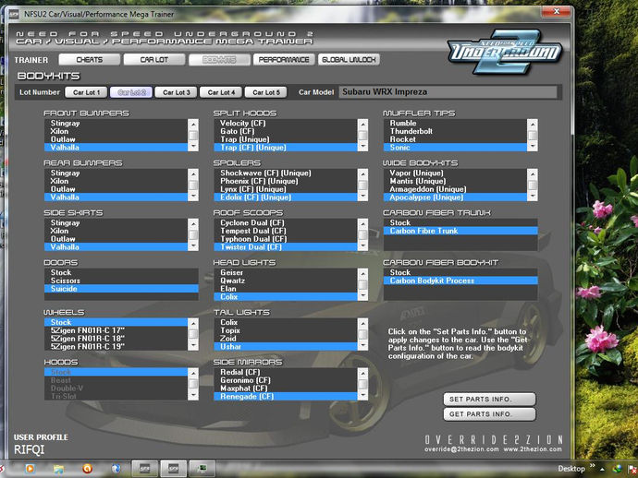Open the Performance tab
Screen dimensions: 638x478
click(284, 60)
